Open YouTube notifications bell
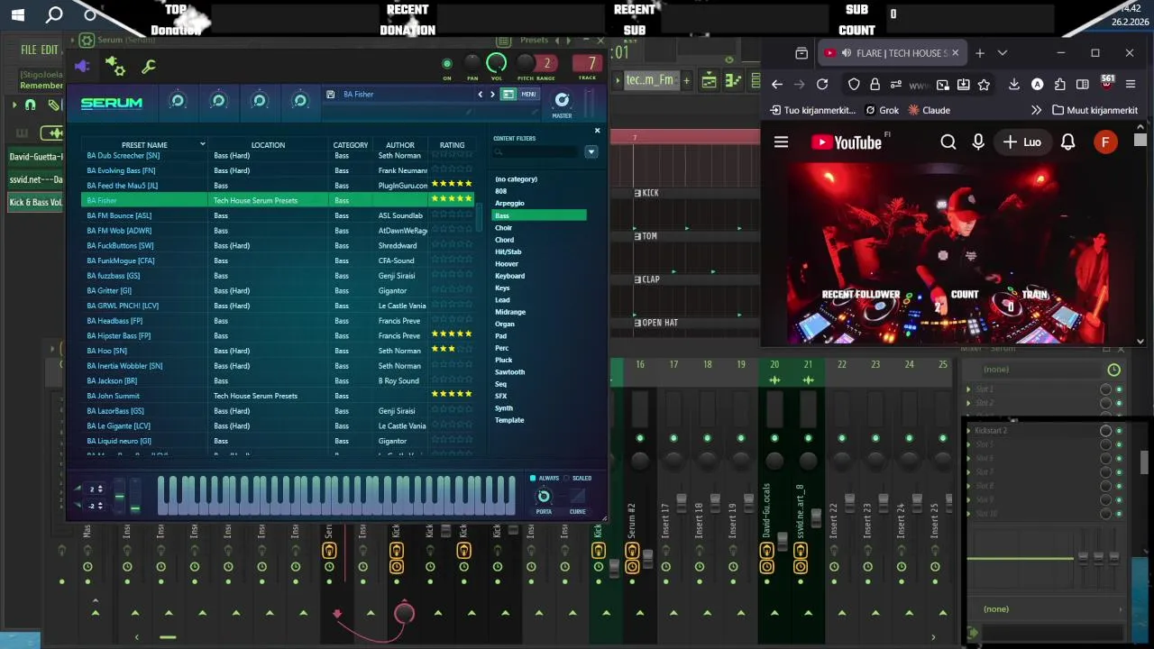This screenshot has height=649, width=1154. [x=1067, y=142]
